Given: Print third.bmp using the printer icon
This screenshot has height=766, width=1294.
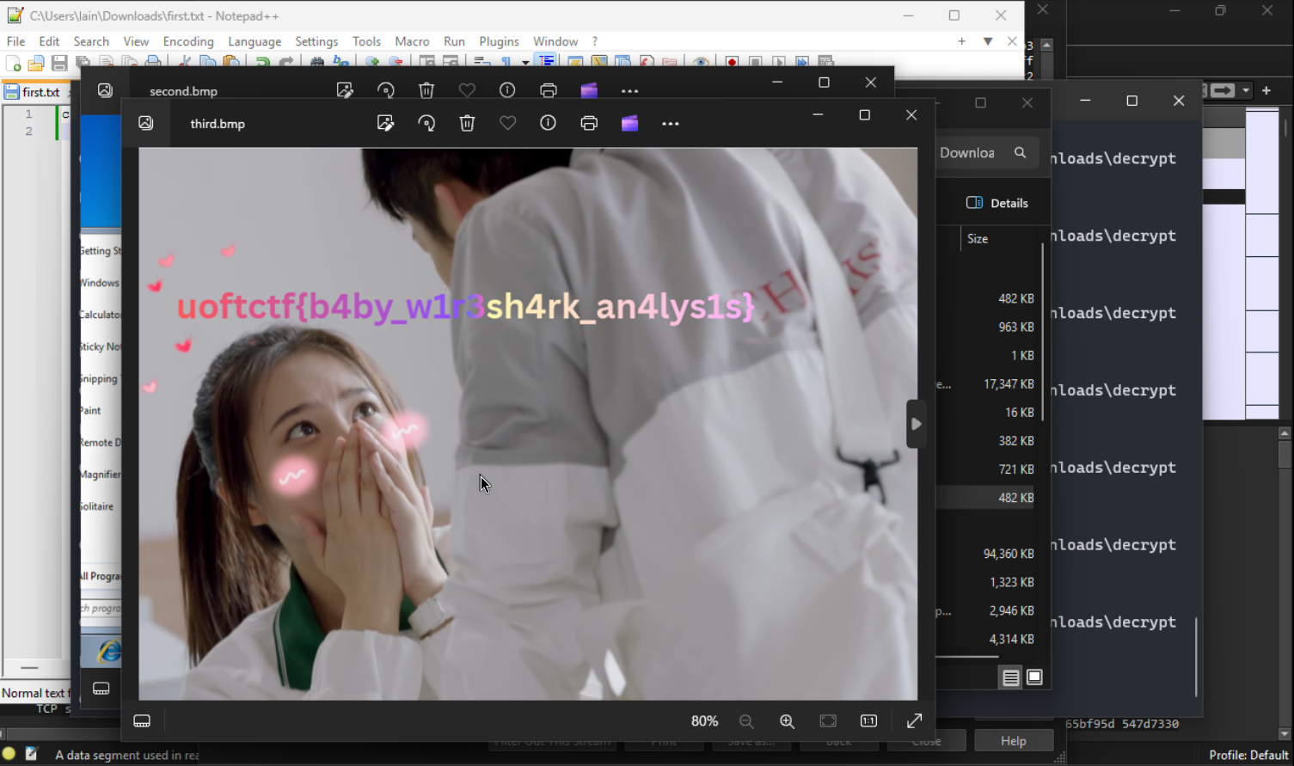Looking at the screenshot, I should pyautogui.click(x=589, y=124).
